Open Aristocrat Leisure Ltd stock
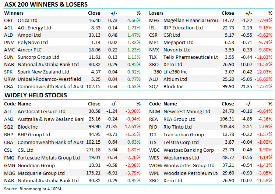This screenshot has width=275, height=194. (41, 111)
